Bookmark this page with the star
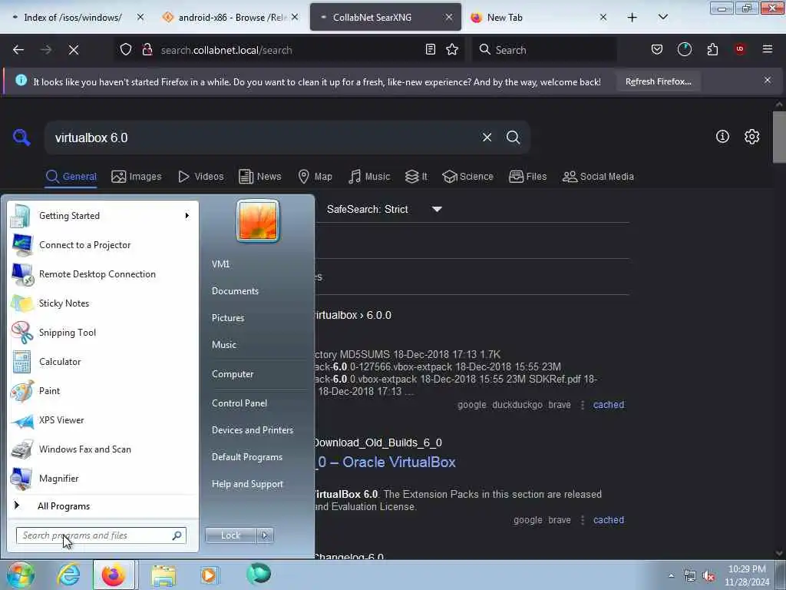 [452, 49]
